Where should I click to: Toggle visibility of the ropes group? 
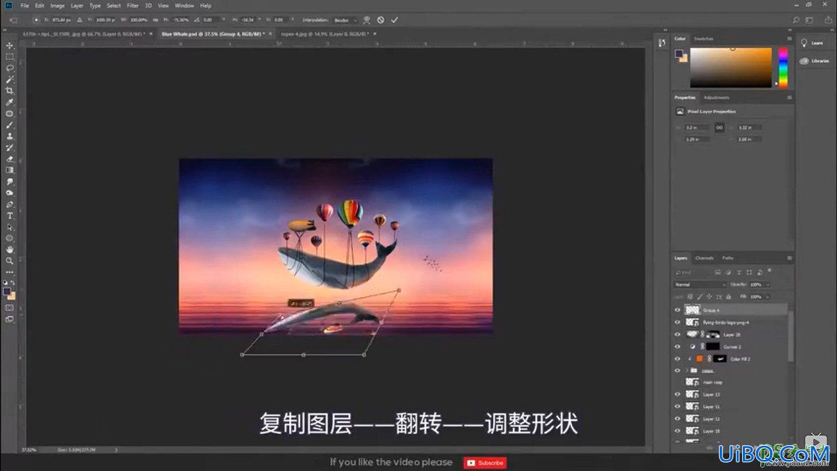677,371
